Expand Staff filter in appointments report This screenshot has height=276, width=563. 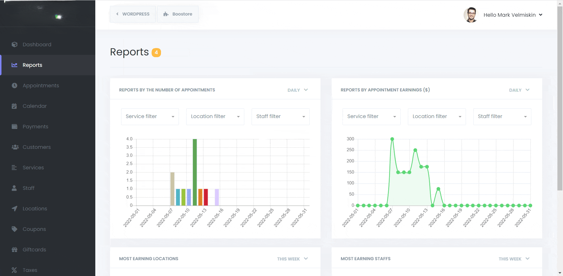(280, 117)
